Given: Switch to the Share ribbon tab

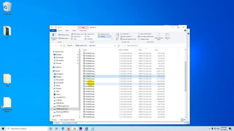Looking at the screenshot, I should (x=67, y=31).
